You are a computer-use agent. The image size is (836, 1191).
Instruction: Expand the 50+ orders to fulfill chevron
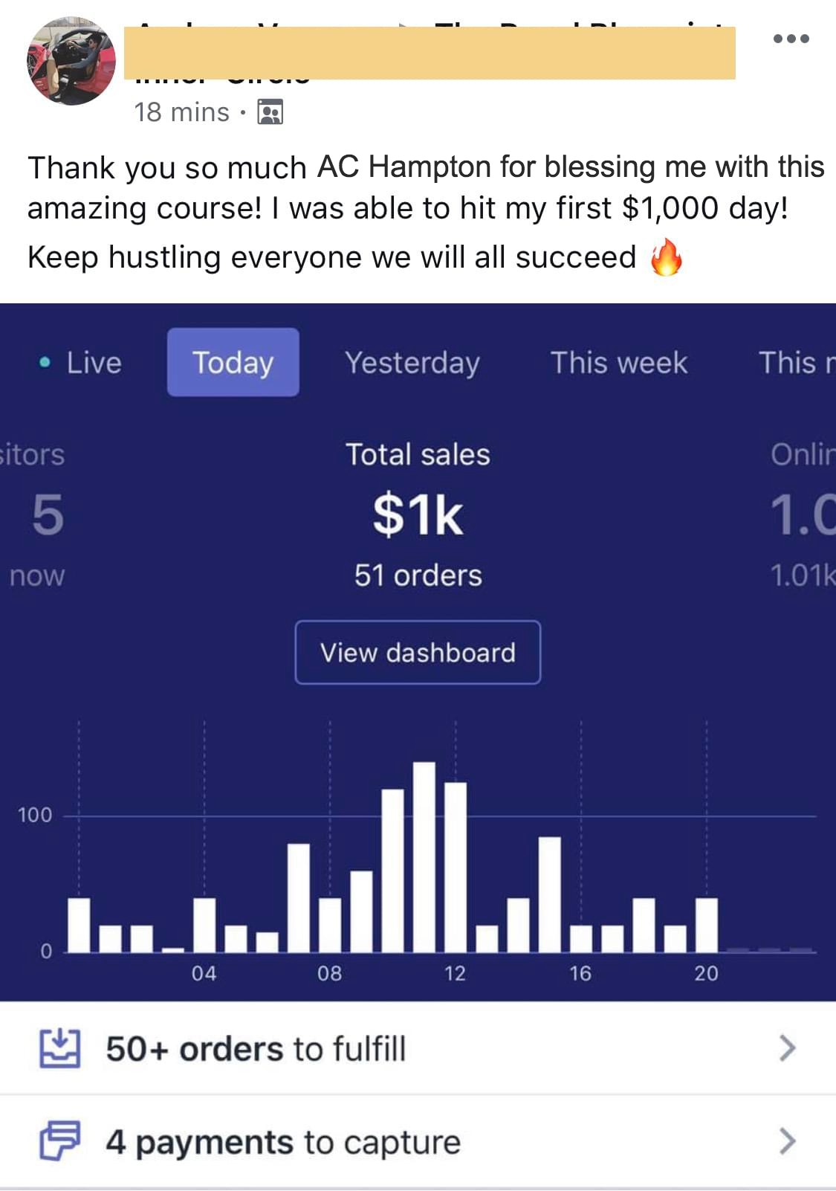[x=787, y=1048]
